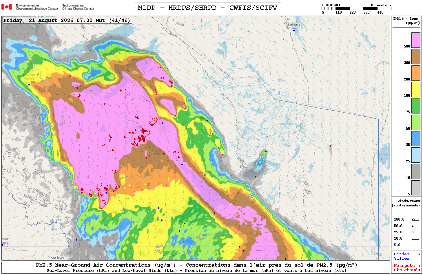Click the Yellowknife city dot
The height and width of the screenshot is (275, 423).
pos(205,175)
